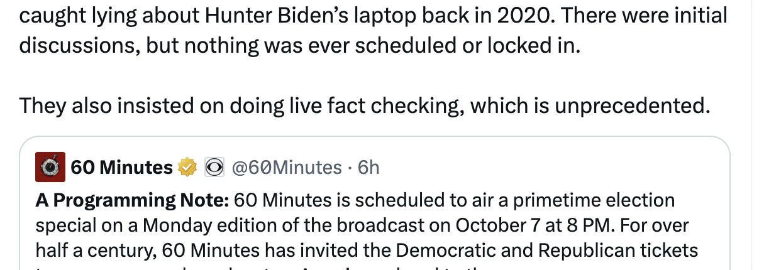Open the quoted post's 6h timestamp
This screenshot has height=270, width=781.
click(x=368, y=168)
